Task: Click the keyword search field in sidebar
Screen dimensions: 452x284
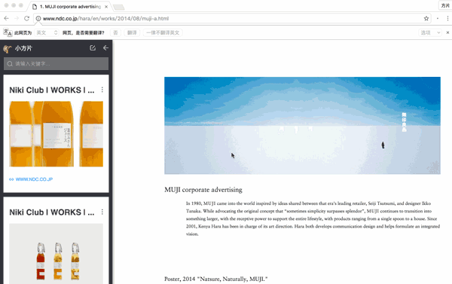Action: pyautogui.click(x=56, y=64)
